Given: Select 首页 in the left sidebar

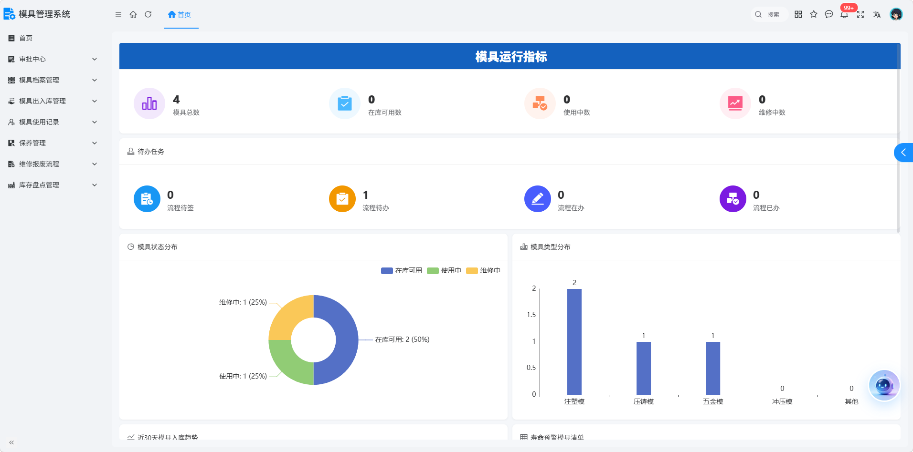Looking at the screenshot, I should pos(53,38).
